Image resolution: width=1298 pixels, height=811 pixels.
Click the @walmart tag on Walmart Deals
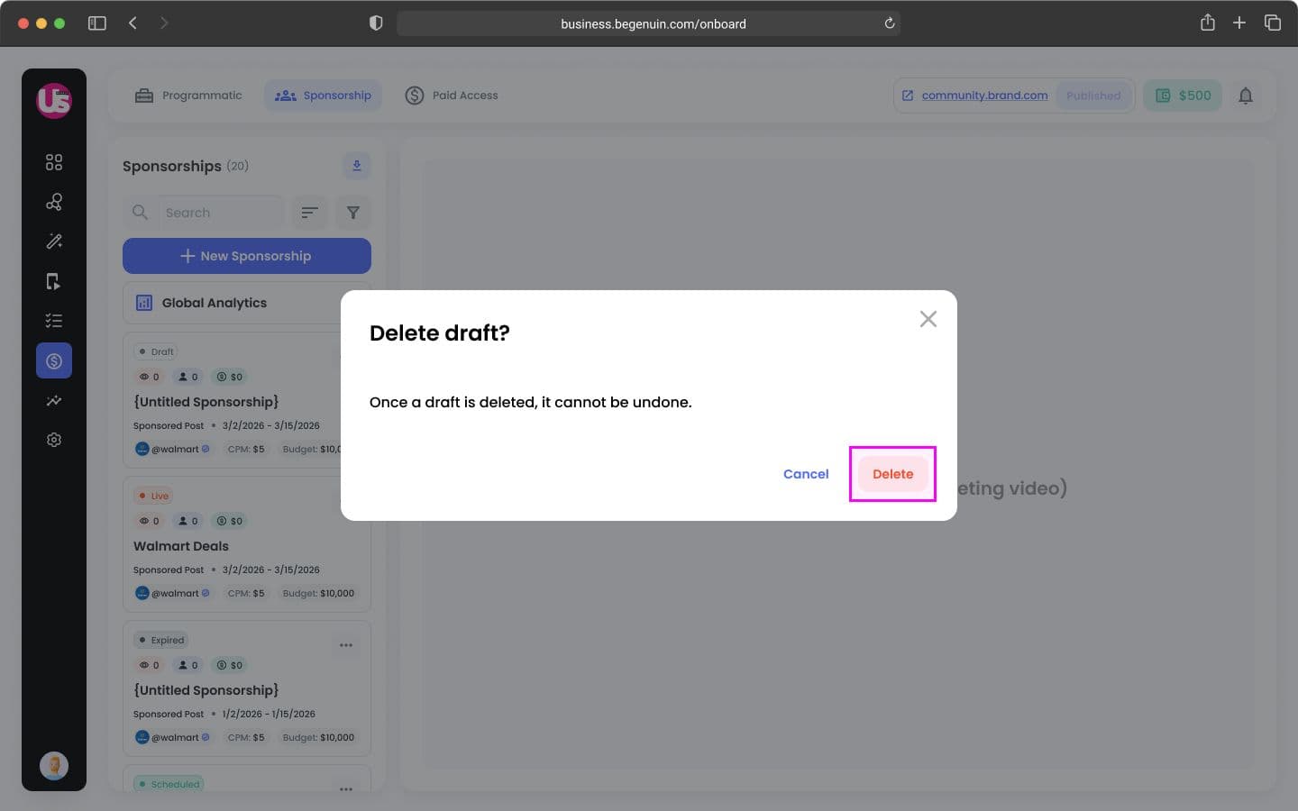(x=173, y=593)
